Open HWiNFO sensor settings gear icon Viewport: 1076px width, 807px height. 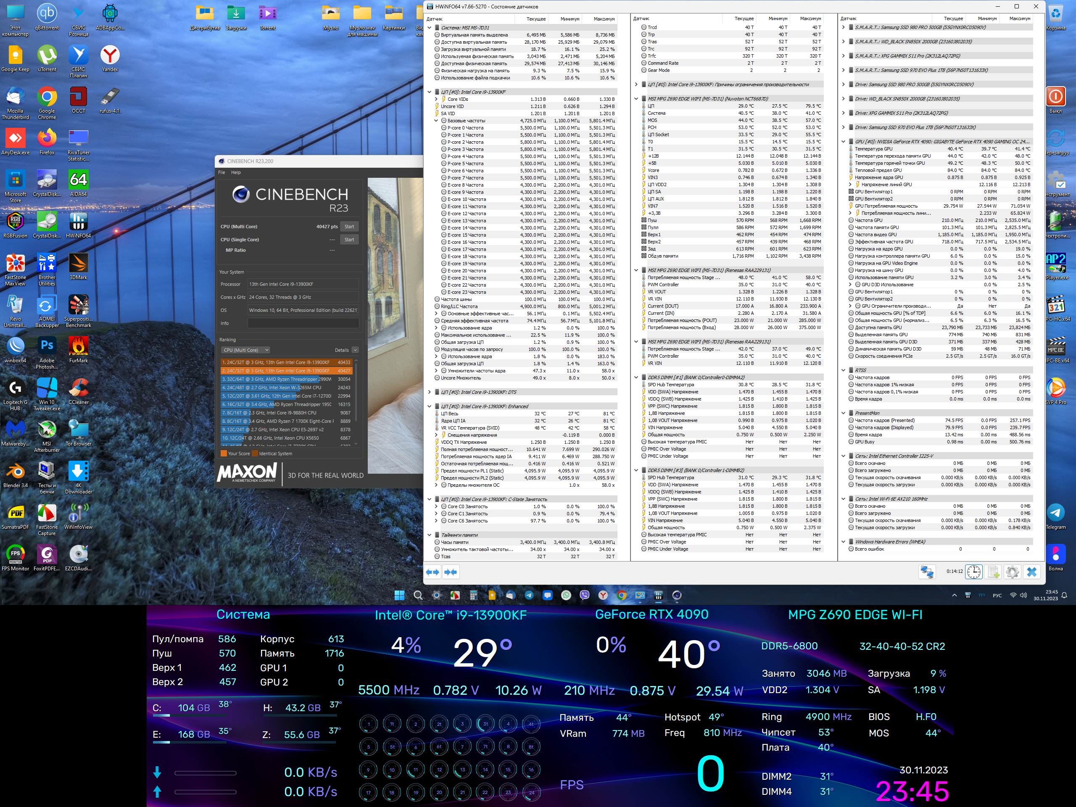[x=1012, y=572]
